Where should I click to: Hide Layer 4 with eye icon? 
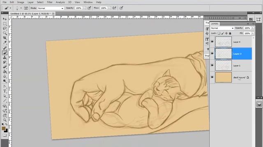click(x=212, y=42)
